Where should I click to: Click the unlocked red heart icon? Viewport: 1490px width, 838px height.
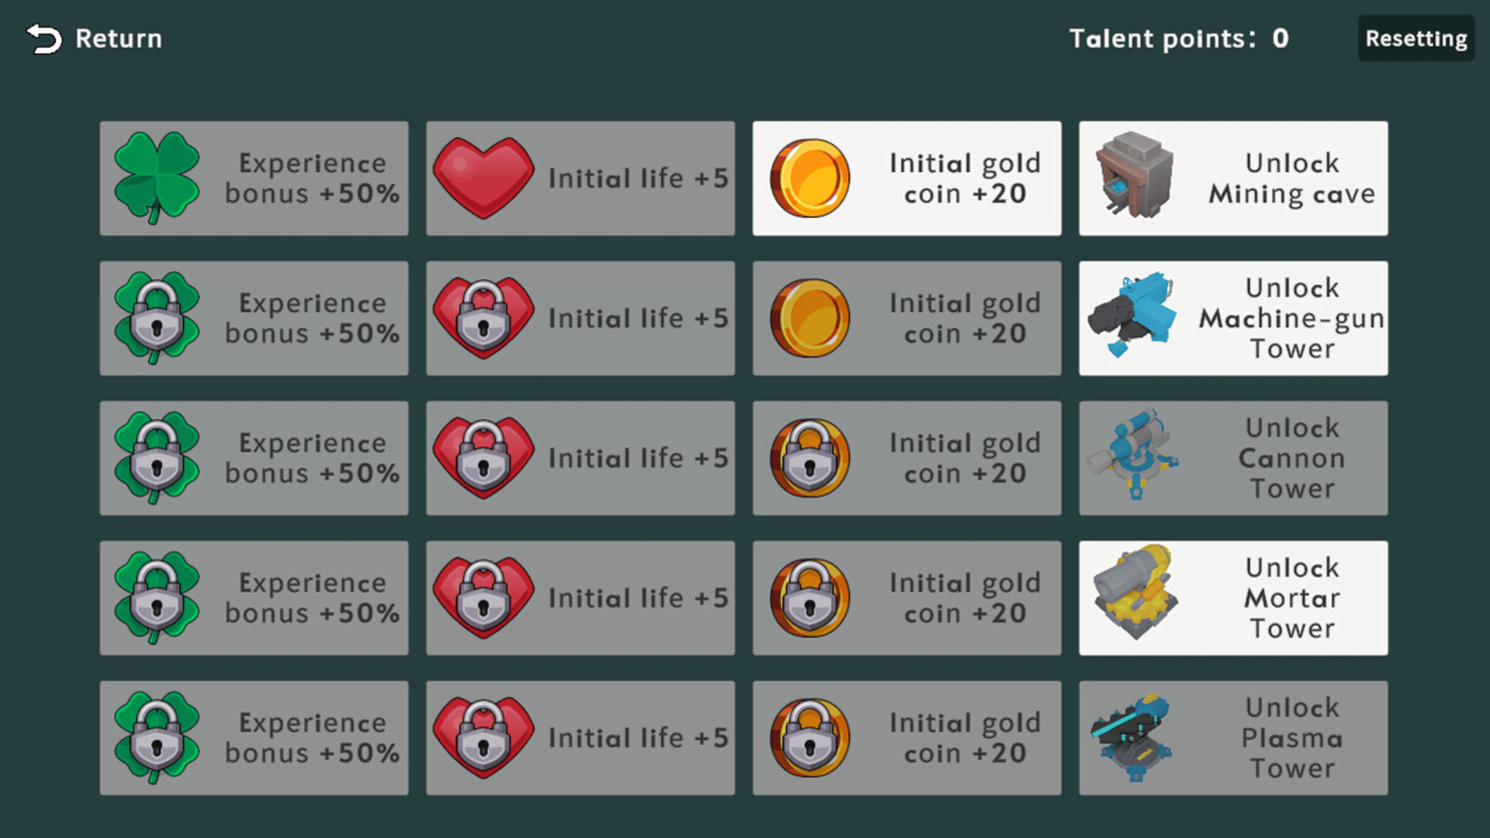click(483, 178)
